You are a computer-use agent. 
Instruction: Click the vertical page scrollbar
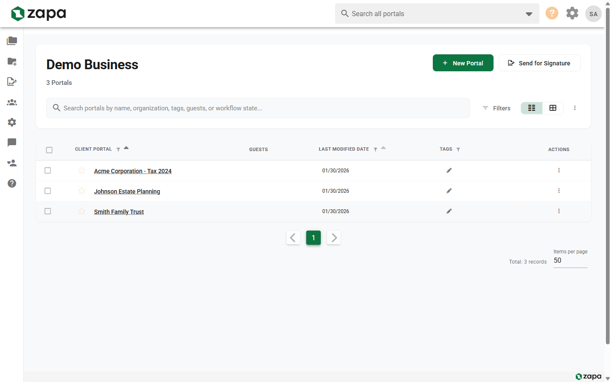608,176
